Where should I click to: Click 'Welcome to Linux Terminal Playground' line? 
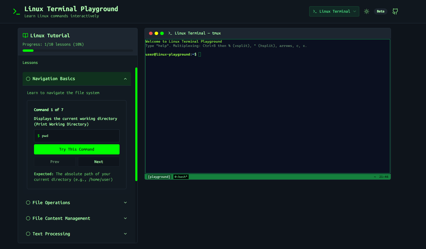[x=184, y=41]
